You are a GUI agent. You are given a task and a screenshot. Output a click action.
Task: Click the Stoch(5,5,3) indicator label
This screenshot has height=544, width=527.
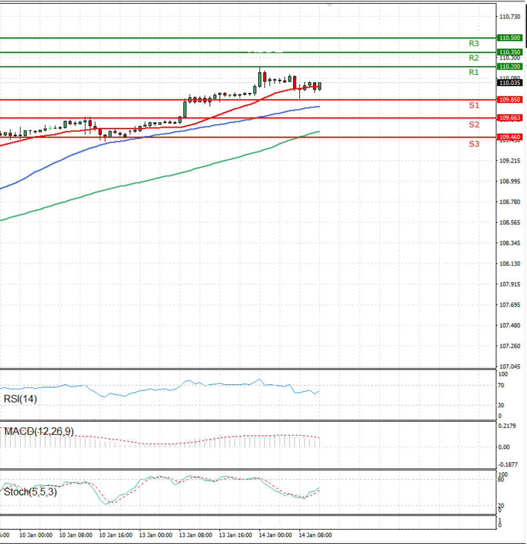pos(30,492)
